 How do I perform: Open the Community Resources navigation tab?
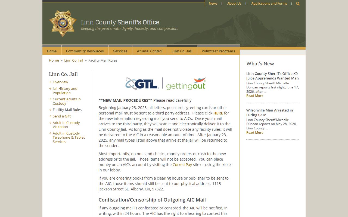click(x=85, y=51)
